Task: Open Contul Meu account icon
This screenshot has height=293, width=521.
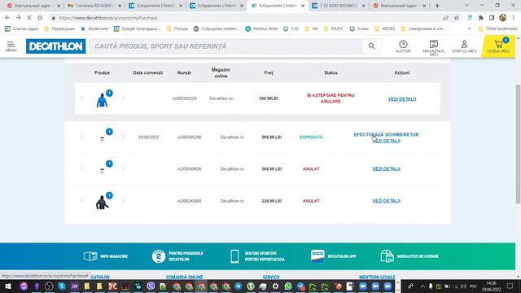Action: [x=464, y=46]
